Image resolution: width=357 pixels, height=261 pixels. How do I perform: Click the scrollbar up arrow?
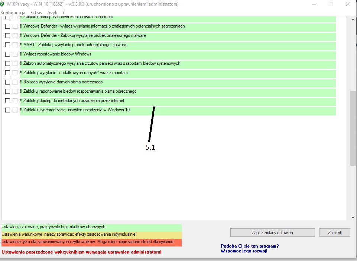353,20
